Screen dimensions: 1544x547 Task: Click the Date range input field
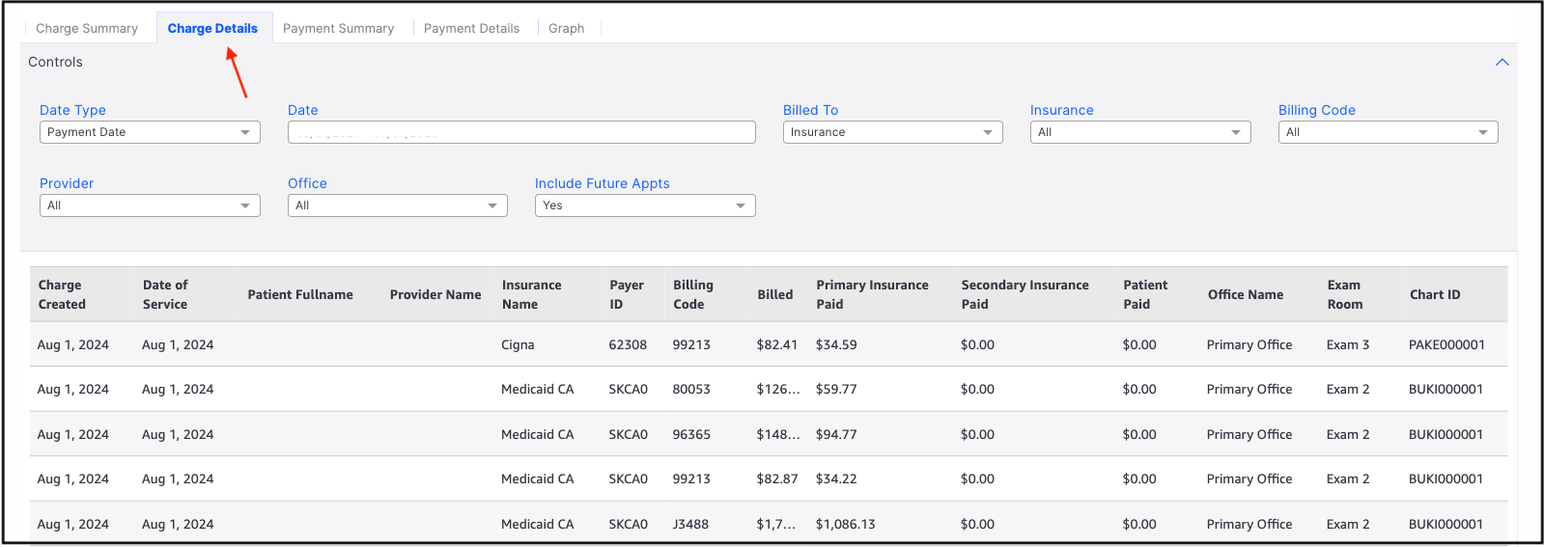[x=521, y=132]
